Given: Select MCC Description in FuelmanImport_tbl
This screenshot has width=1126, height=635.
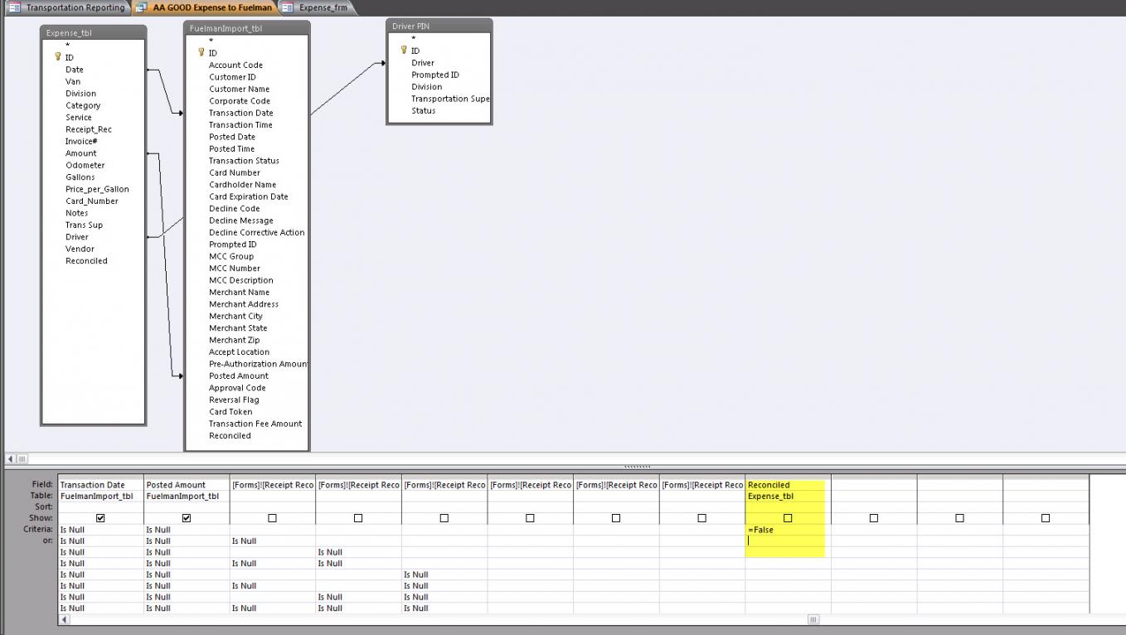Looking at the screenshot, I should 241,280.
